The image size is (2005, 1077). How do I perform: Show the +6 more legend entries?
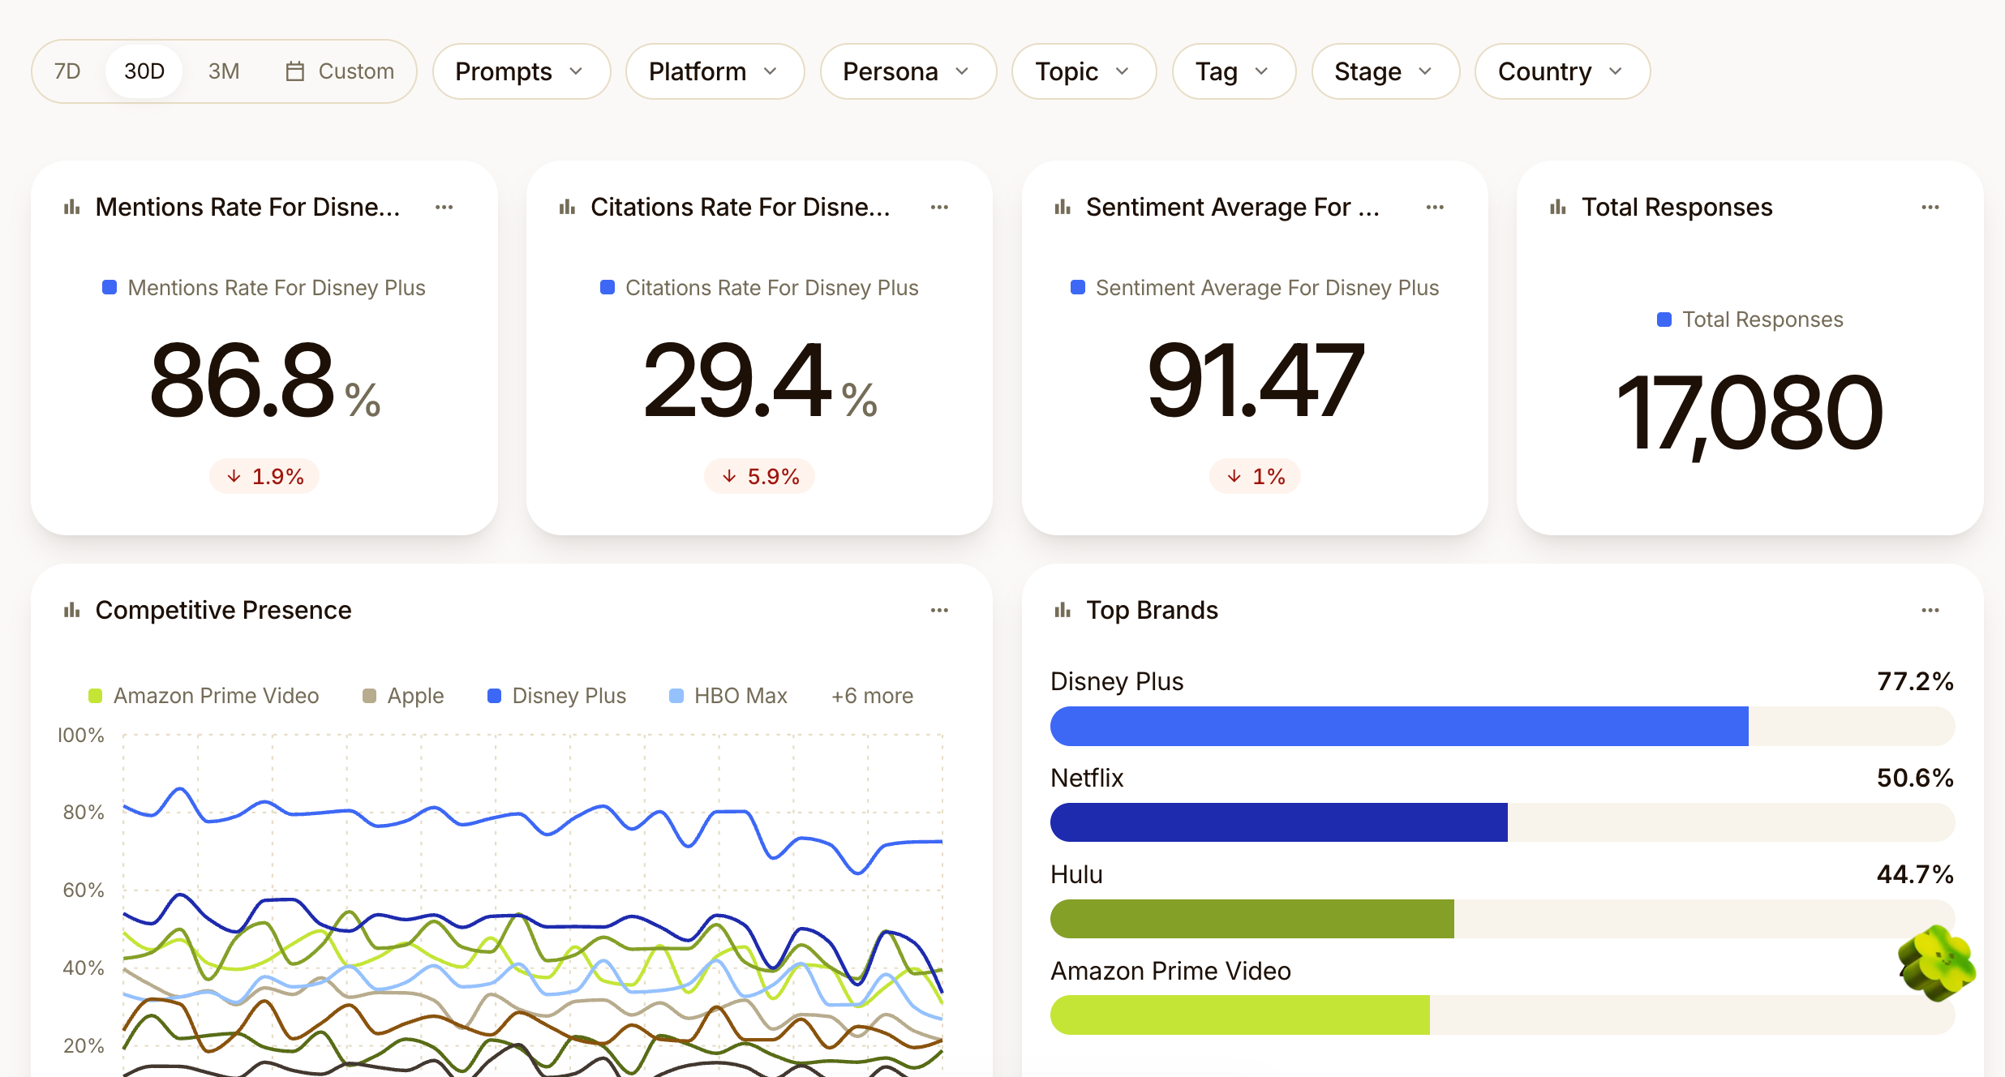872,696
